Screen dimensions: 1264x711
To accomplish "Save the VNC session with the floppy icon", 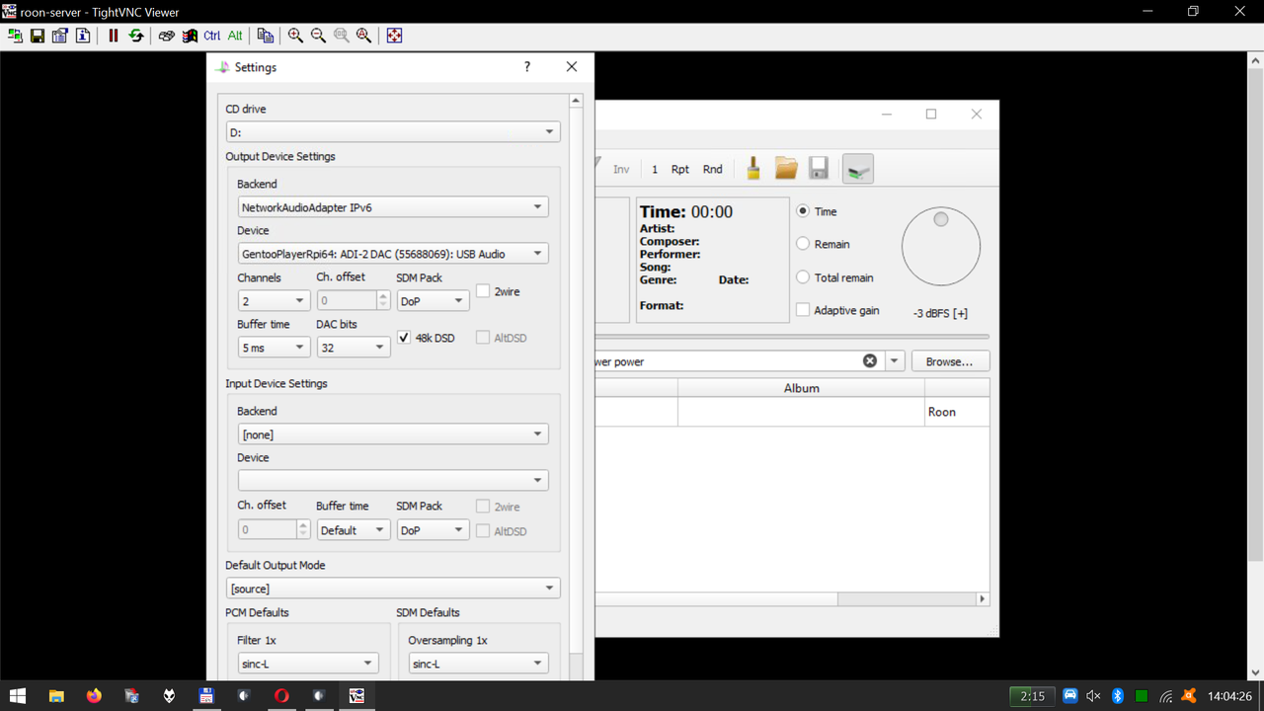I will tap(38, 36).
